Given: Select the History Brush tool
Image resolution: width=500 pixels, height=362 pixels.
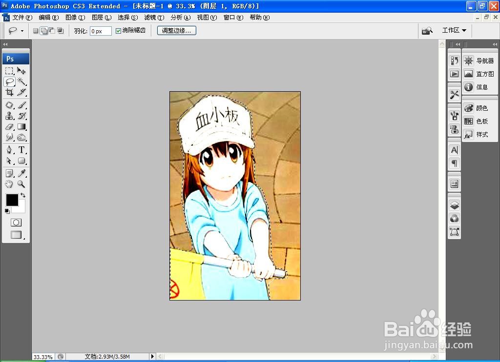Looking at the screenshot, I should point(21,116).
